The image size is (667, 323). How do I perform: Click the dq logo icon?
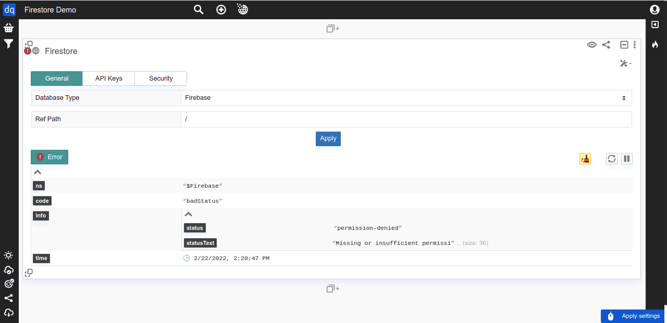[9, 9]
